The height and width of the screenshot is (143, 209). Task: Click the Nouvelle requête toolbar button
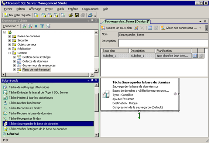[17, 15]
